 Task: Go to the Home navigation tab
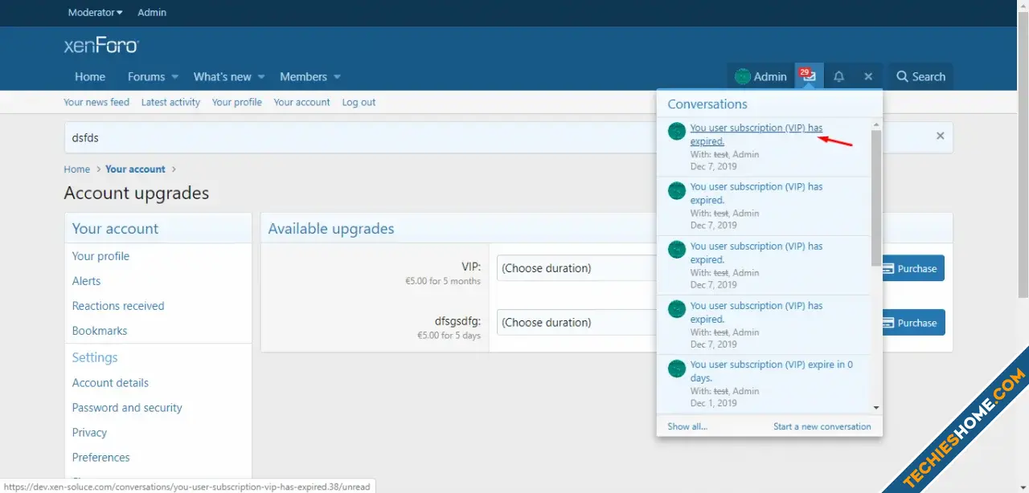(90, 76)
